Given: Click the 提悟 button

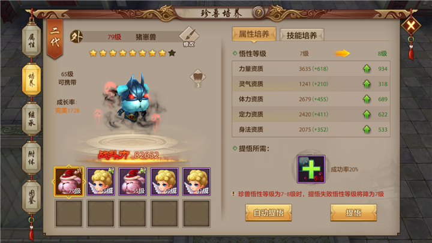Looking at the screenshot, I should pos(353,212).
